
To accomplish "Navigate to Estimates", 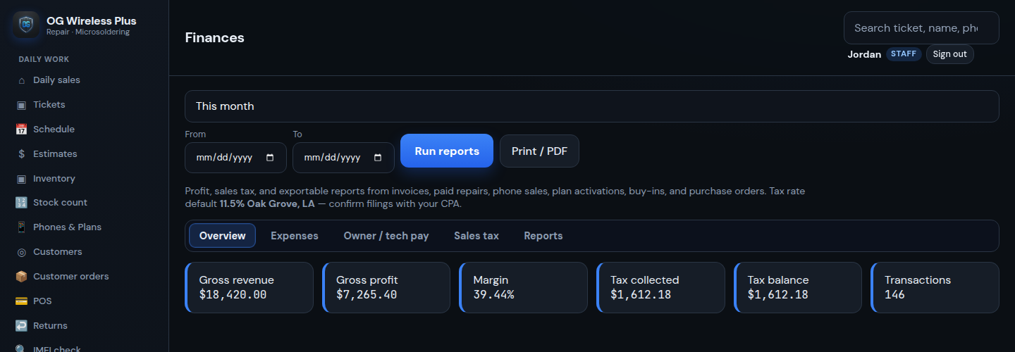I will point(85,154).
